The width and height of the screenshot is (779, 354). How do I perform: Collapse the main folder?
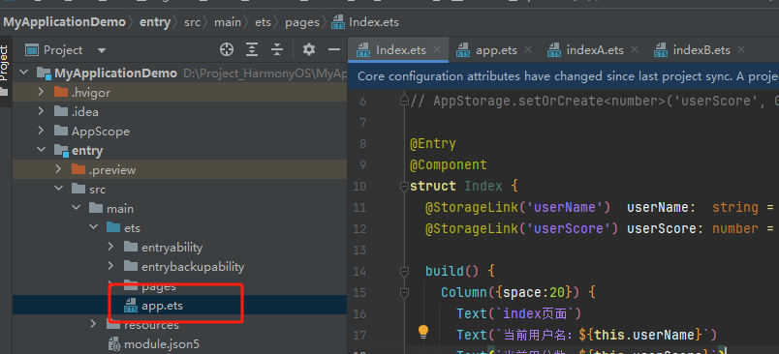[x=76, y=208]
